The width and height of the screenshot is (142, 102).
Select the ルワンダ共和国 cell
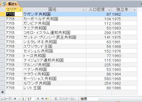point(54,83)
